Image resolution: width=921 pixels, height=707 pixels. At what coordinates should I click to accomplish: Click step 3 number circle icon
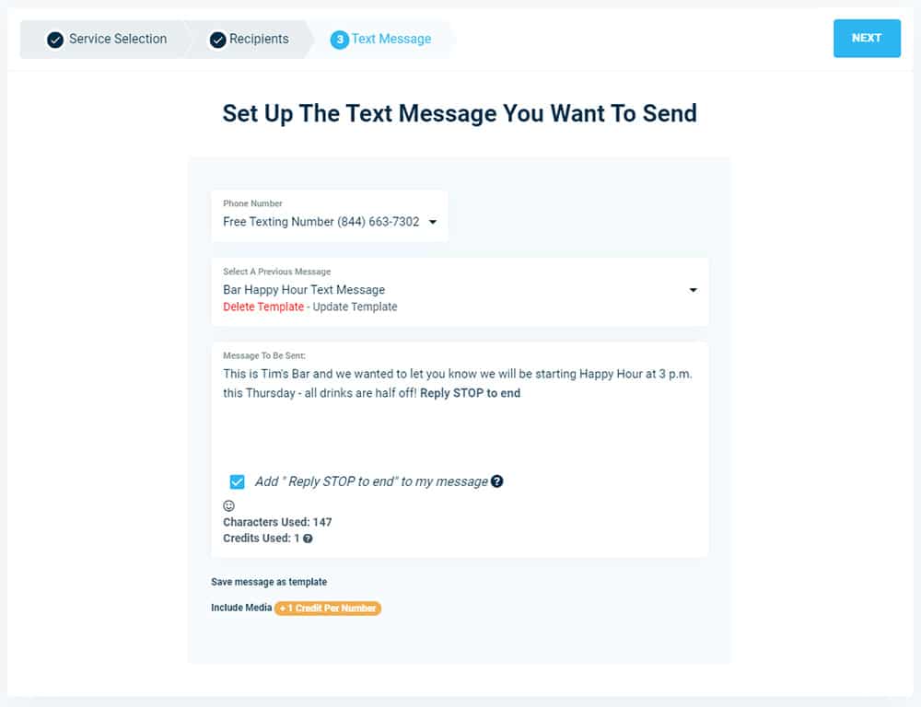[x=340, y=40]
